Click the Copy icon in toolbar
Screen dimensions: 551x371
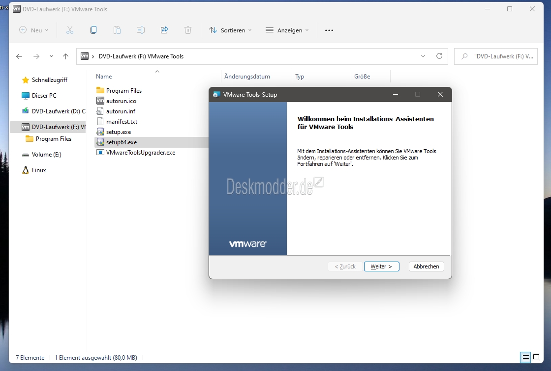tap(93, 30)
